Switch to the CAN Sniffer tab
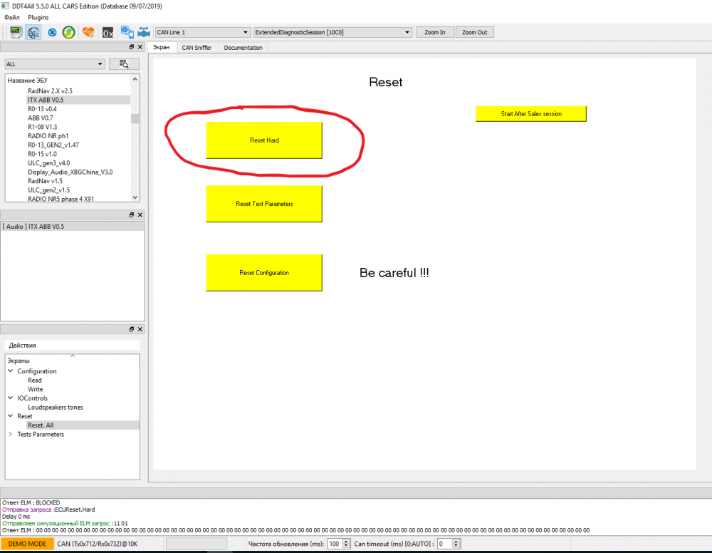The height and width of the screenshot is (553, 712). (197, 47)
